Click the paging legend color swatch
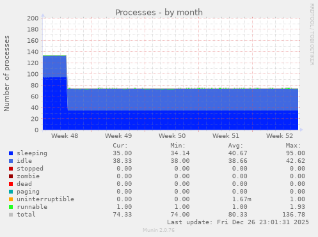 [x=11, y=192]
